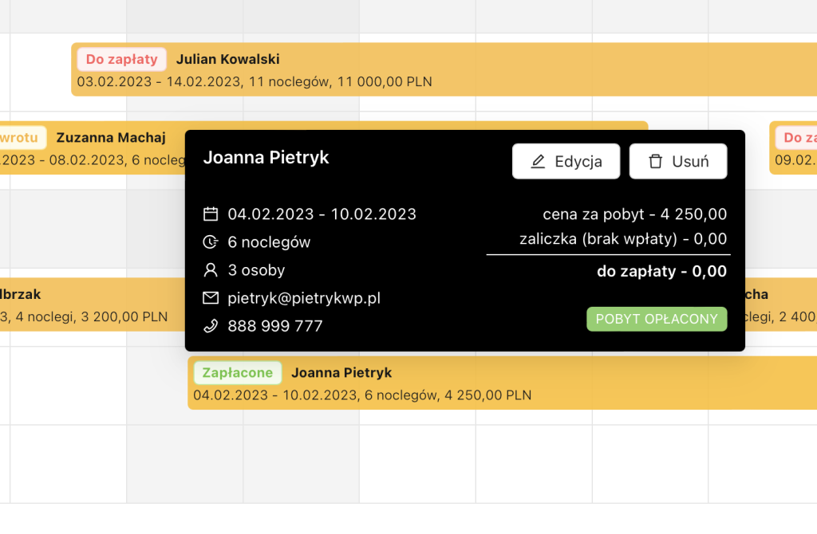
Task: Click the person icon beside 3 osoby
Action: tap(210, 269)
